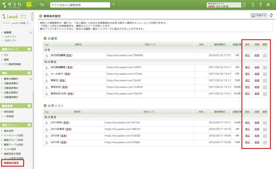Click the refresh arrows icon beside print
Viewport: 276px width, 169px height.
point(271,15)
